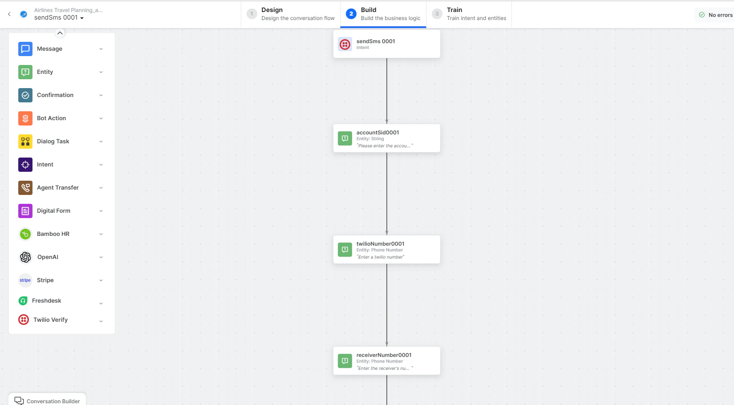Select the accountSid0001 entity node
734x405 pixels.
(386, 138)
